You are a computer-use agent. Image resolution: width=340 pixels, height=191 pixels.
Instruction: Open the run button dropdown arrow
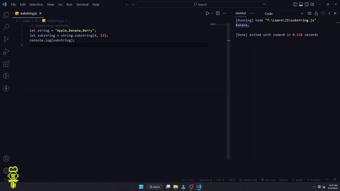212,13
